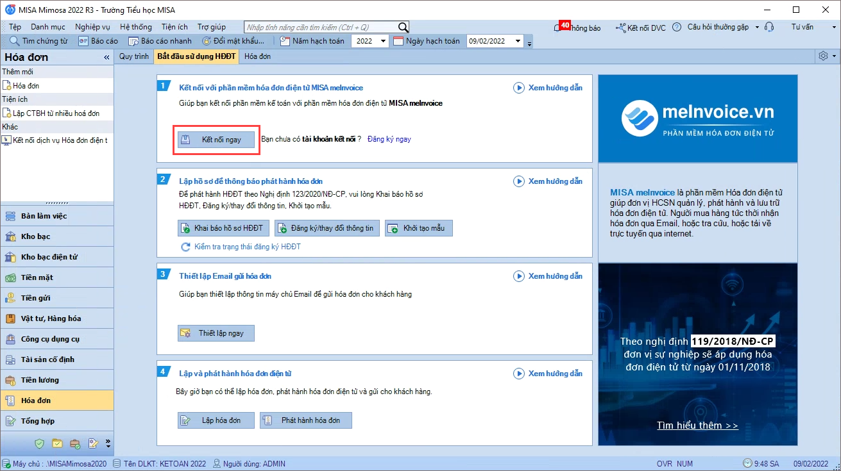Open Báo cáo nhanh quick report

point(160,41)
